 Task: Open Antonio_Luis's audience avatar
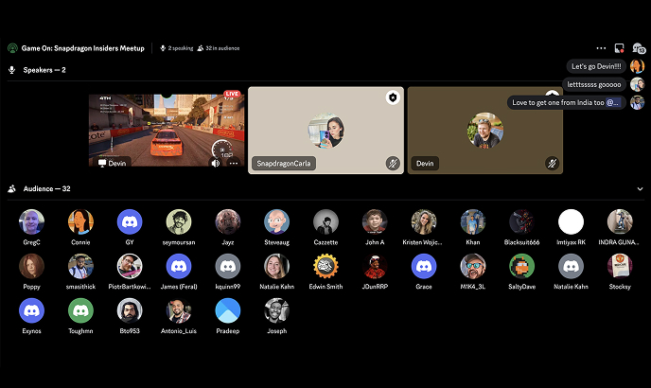pos(179,310)
